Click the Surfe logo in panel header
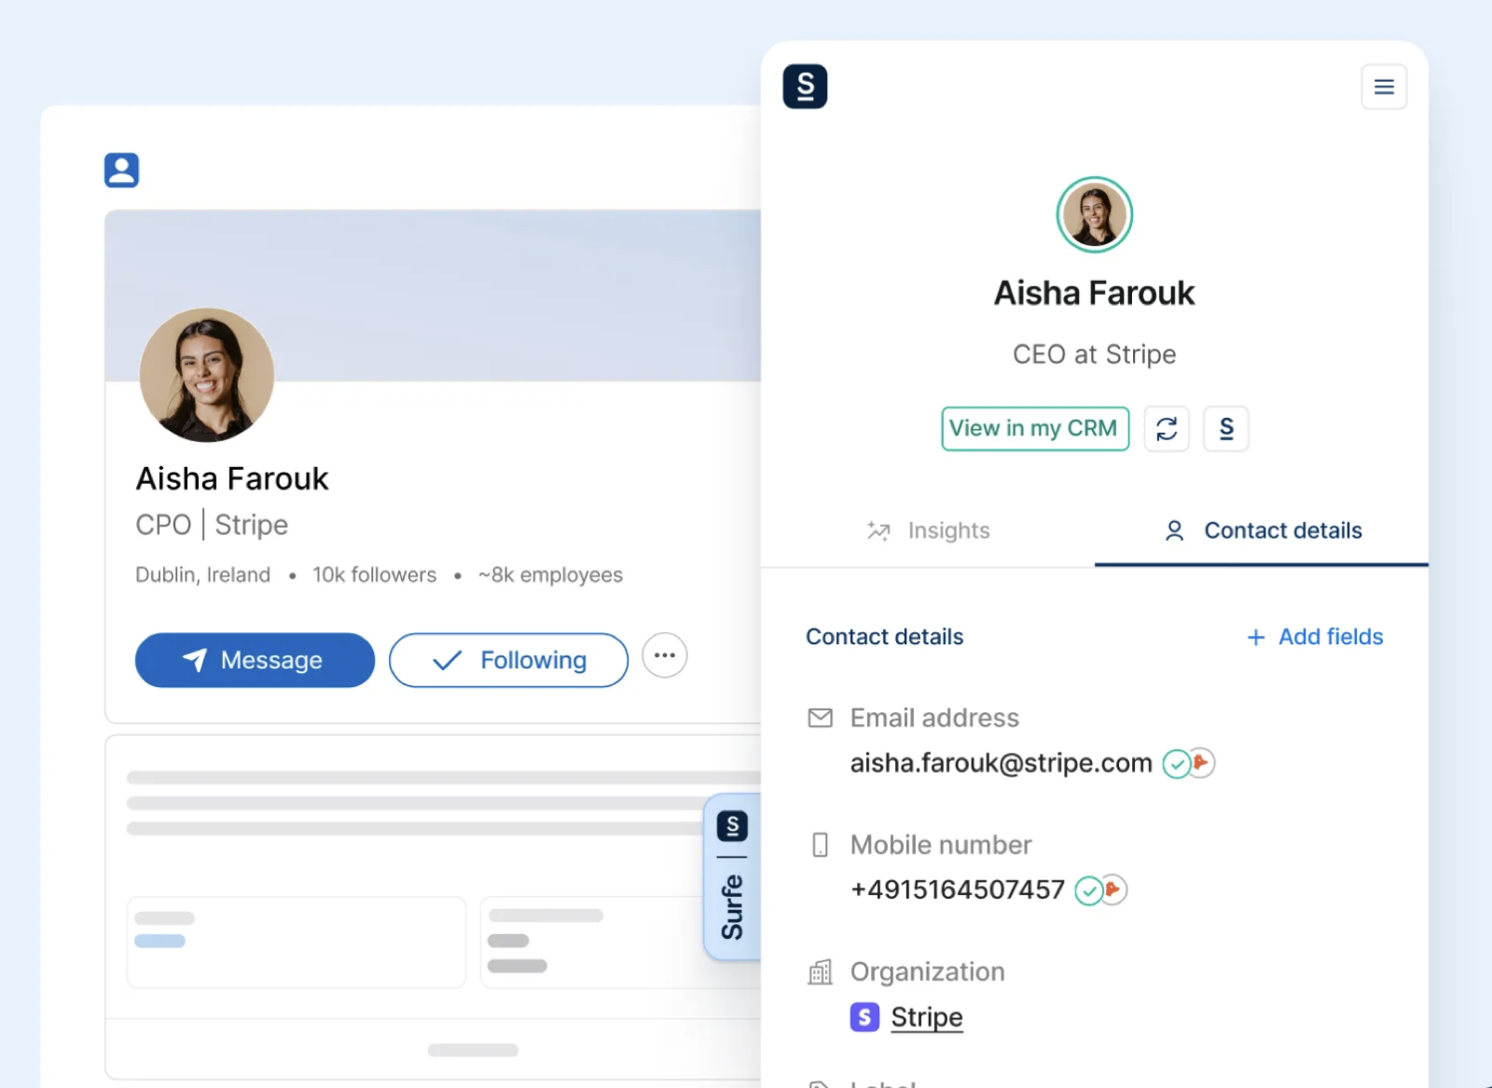The height and width of the screenshot is (1088, 1492). pos(805,87)
